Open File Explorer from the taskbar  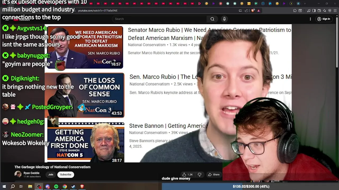pos(30,187)
